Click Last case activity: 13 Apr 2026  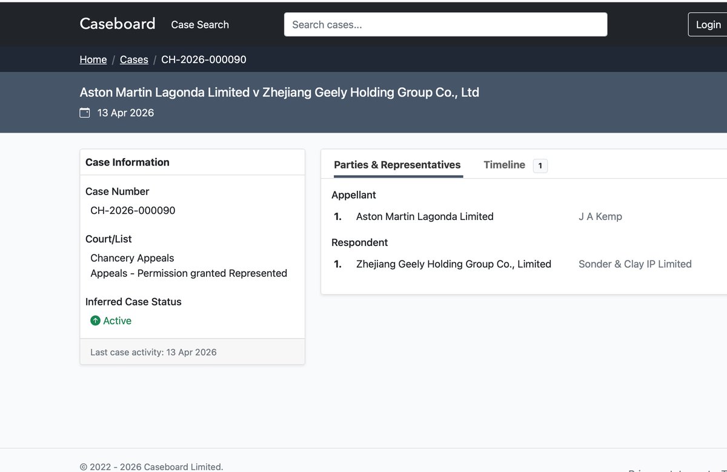click(153, 352)
